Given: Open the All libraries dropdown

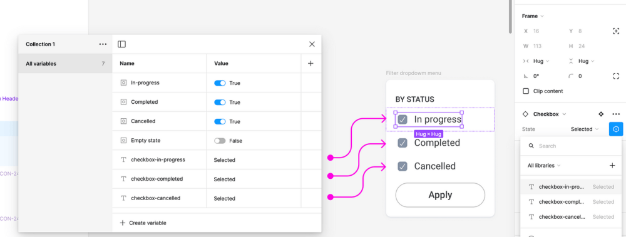Looking at the screenshot, I should (x=544, y=165).
